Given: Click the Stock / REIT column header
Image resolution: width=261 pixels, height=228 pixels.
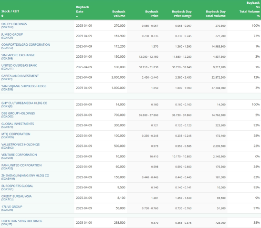Looking at the screenshot, I should [10, 11].
